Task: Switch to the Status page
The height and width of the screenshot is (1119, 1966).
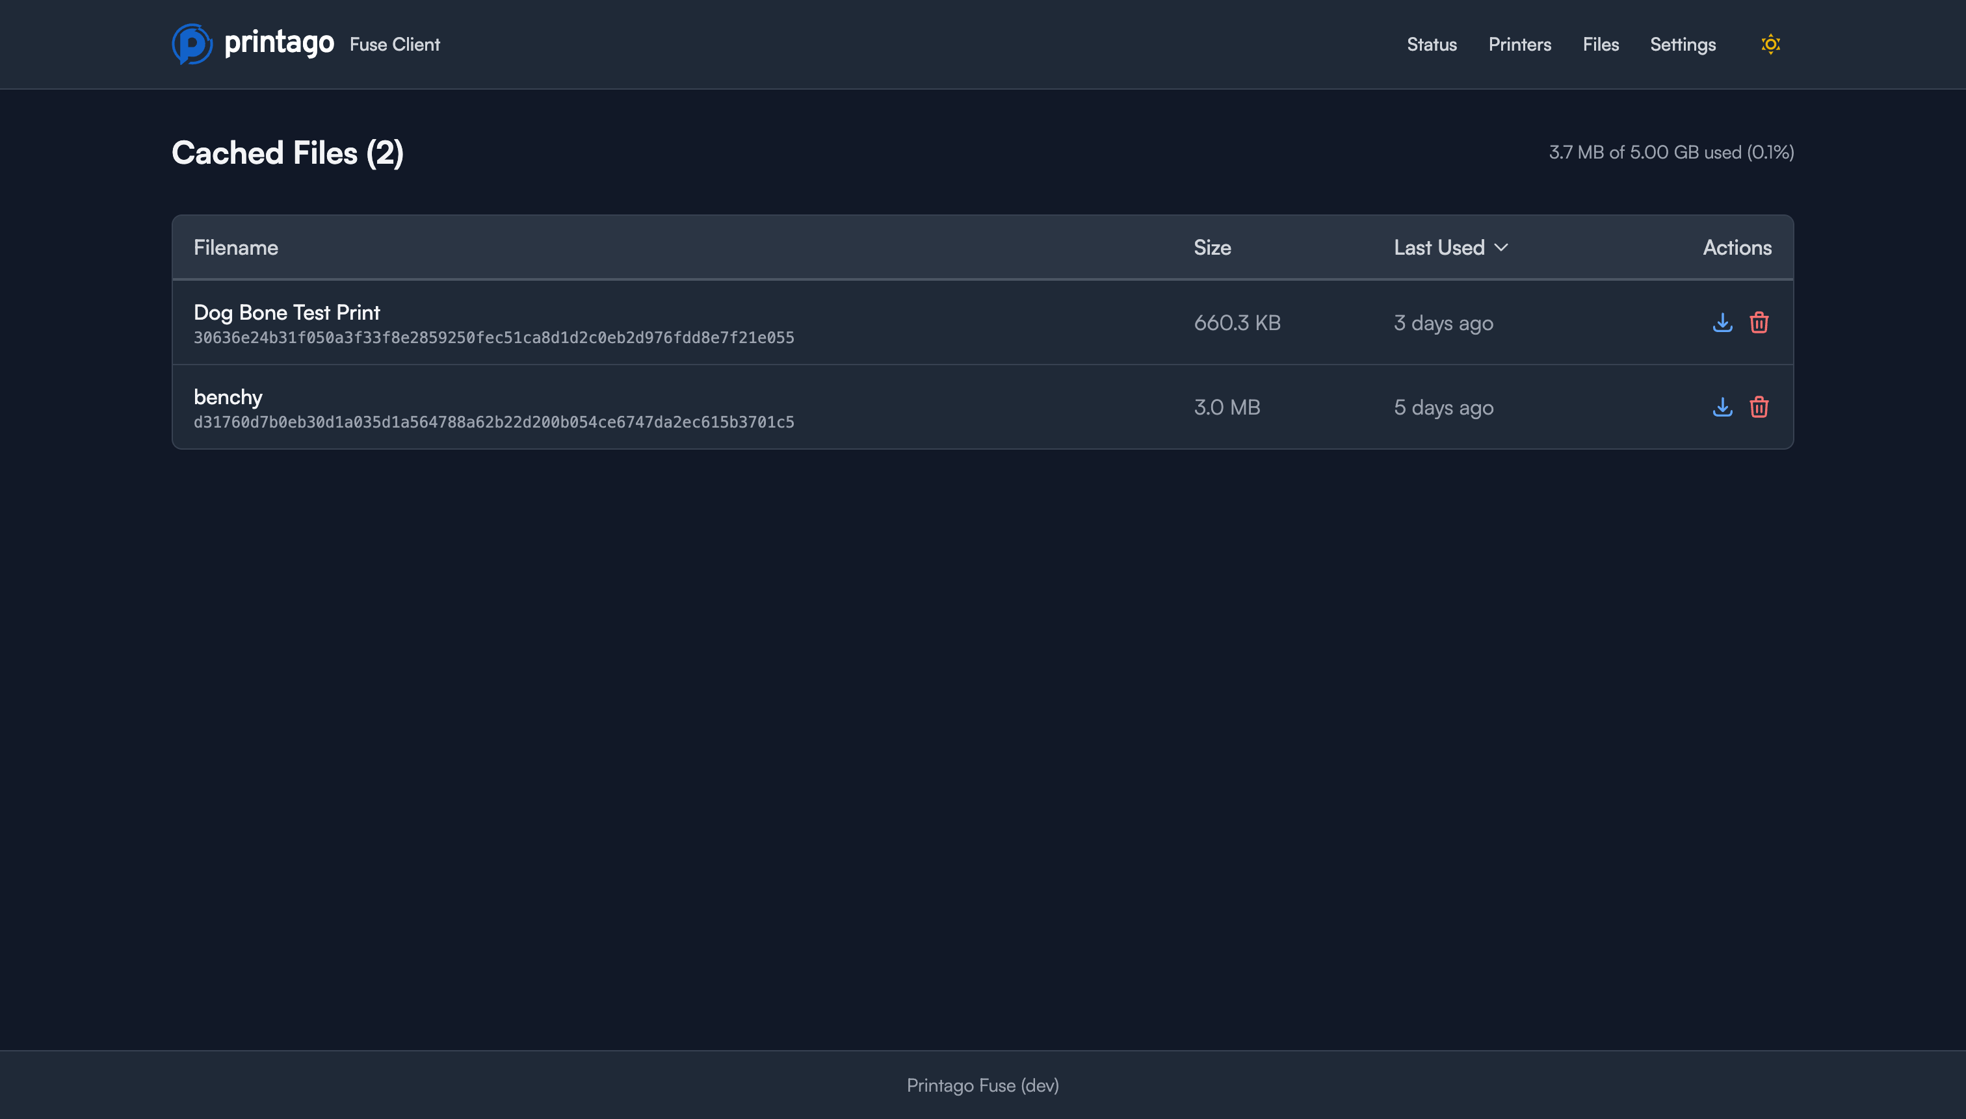Action: click(1431, 44)
